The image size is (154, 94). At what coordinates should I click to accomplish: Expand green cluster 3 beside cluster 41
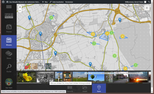pyautogui.click(x=111, y=33)
